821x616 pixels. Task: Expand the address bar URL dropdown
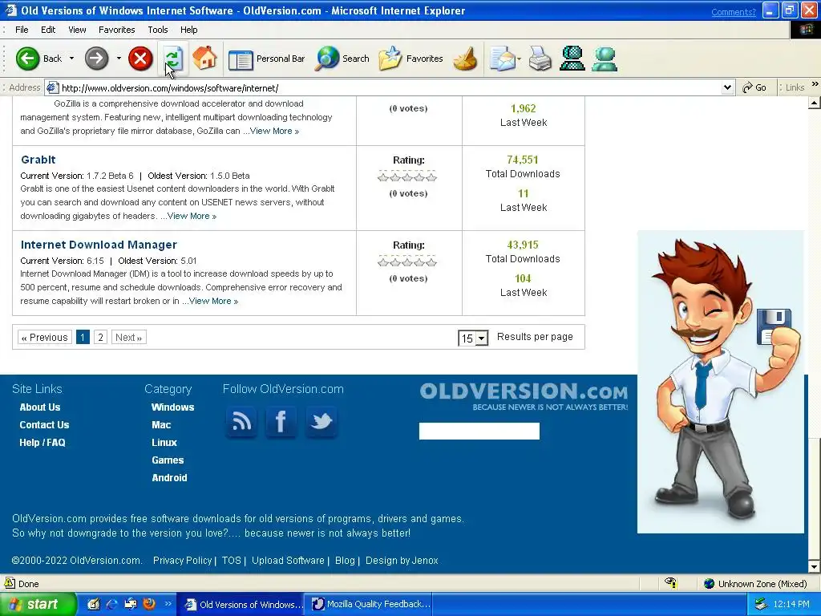[727, 88]
